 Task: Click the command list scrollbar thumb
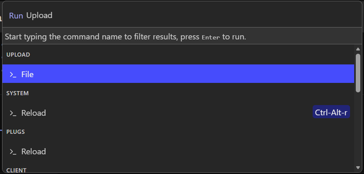pos(358,72)
